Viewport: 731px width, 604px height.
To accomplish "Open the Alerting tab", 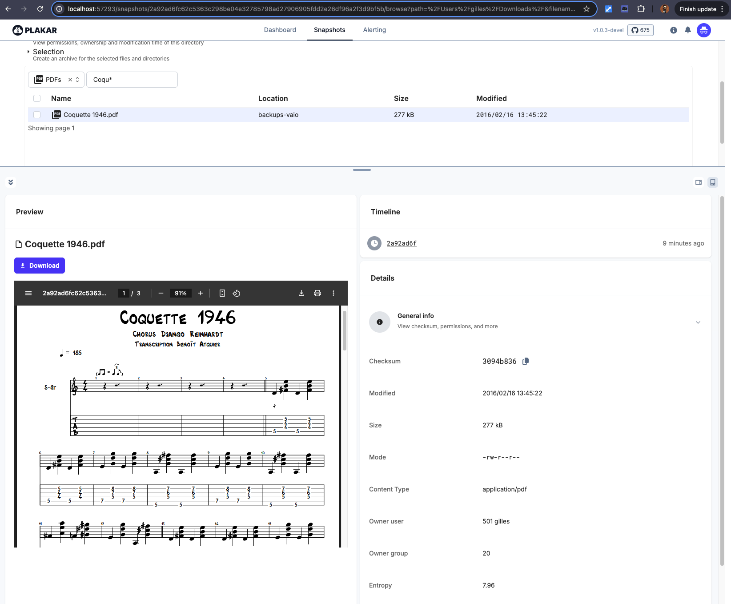I will pos(374,30).
